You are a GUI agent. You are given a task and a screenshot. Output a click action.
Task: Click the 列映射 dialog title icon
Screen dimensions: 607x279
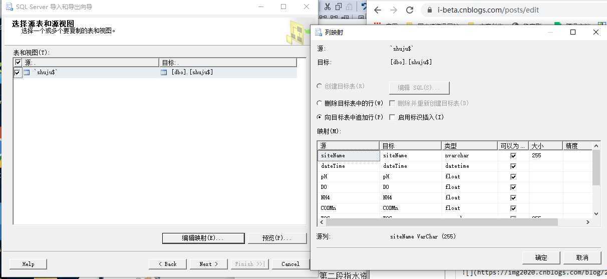[319, 32]
